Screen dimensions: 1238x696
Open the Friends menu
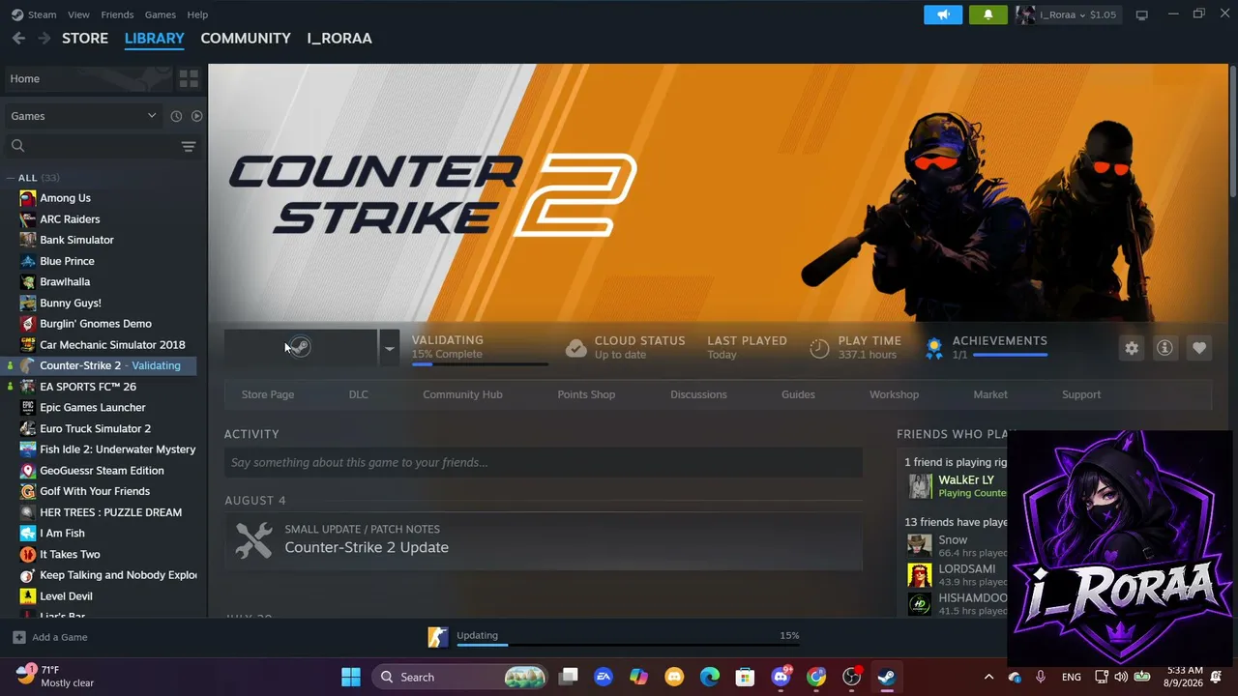pyautogui.click(x=117, y=14)
